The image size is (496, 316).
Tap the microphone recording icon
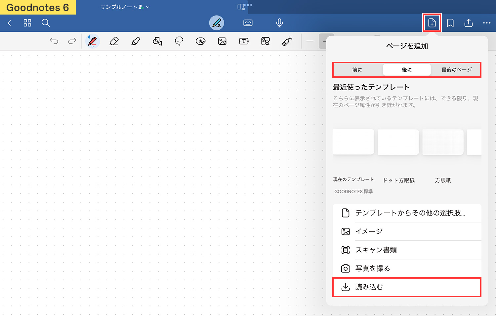pyautogui.click(x=279, y=23)
